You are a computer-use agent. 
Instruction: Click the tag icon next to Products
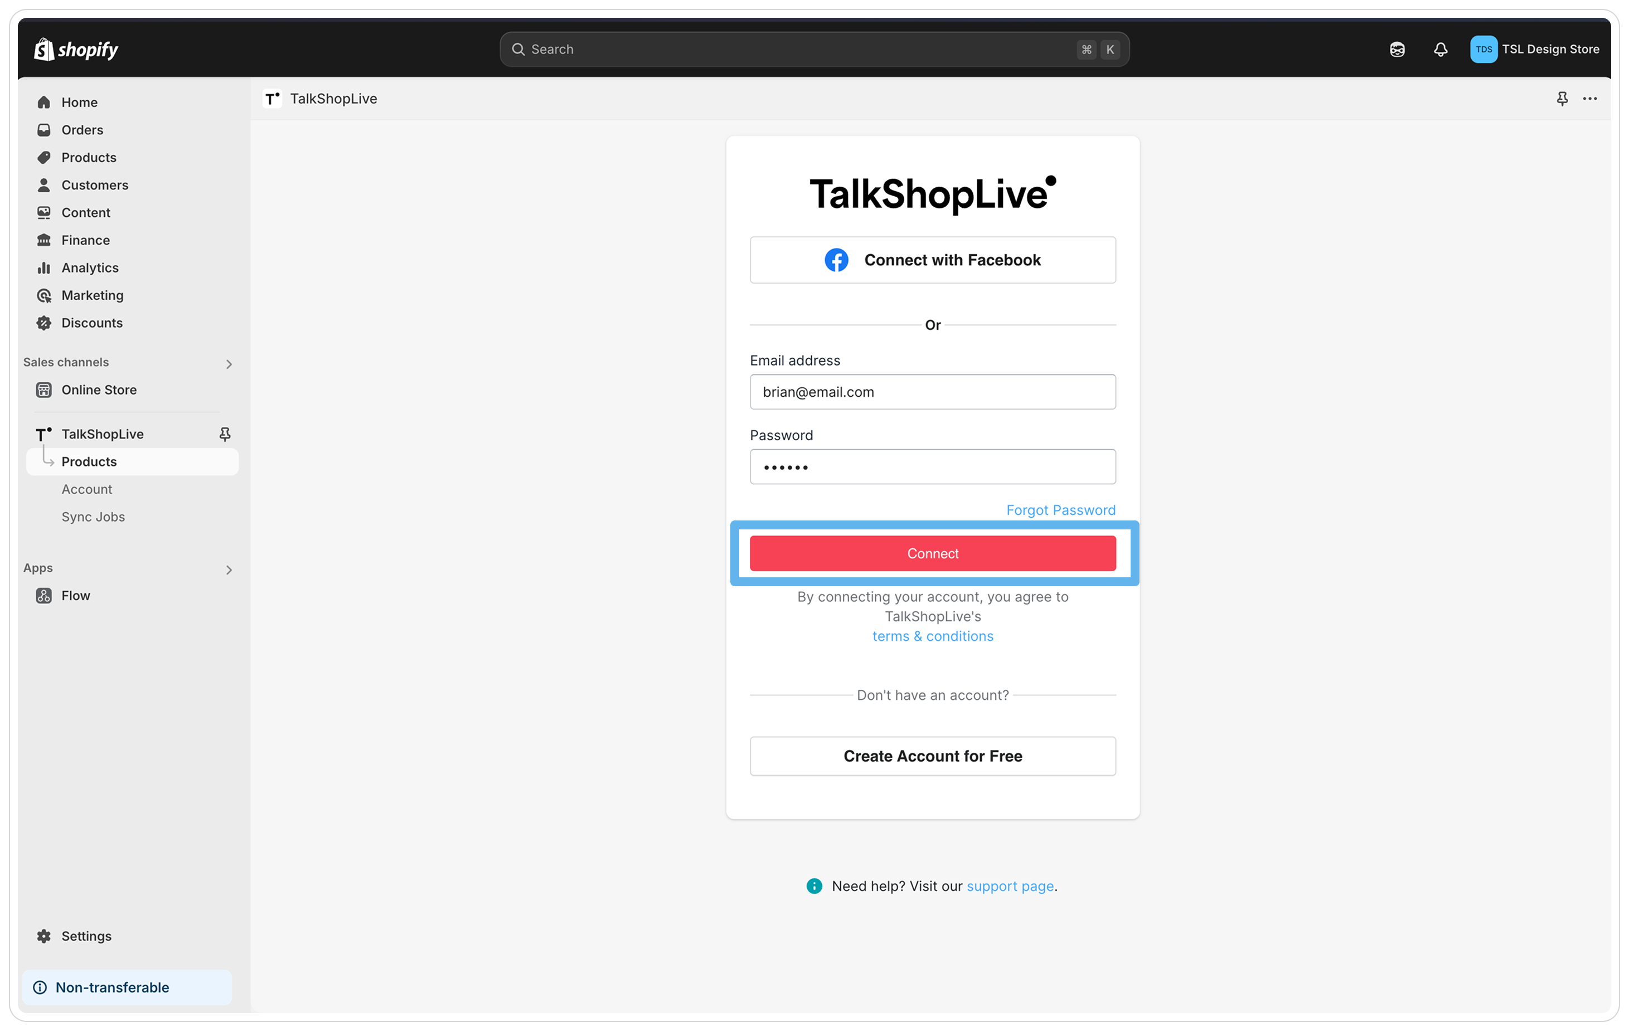(x=44, y=158)
